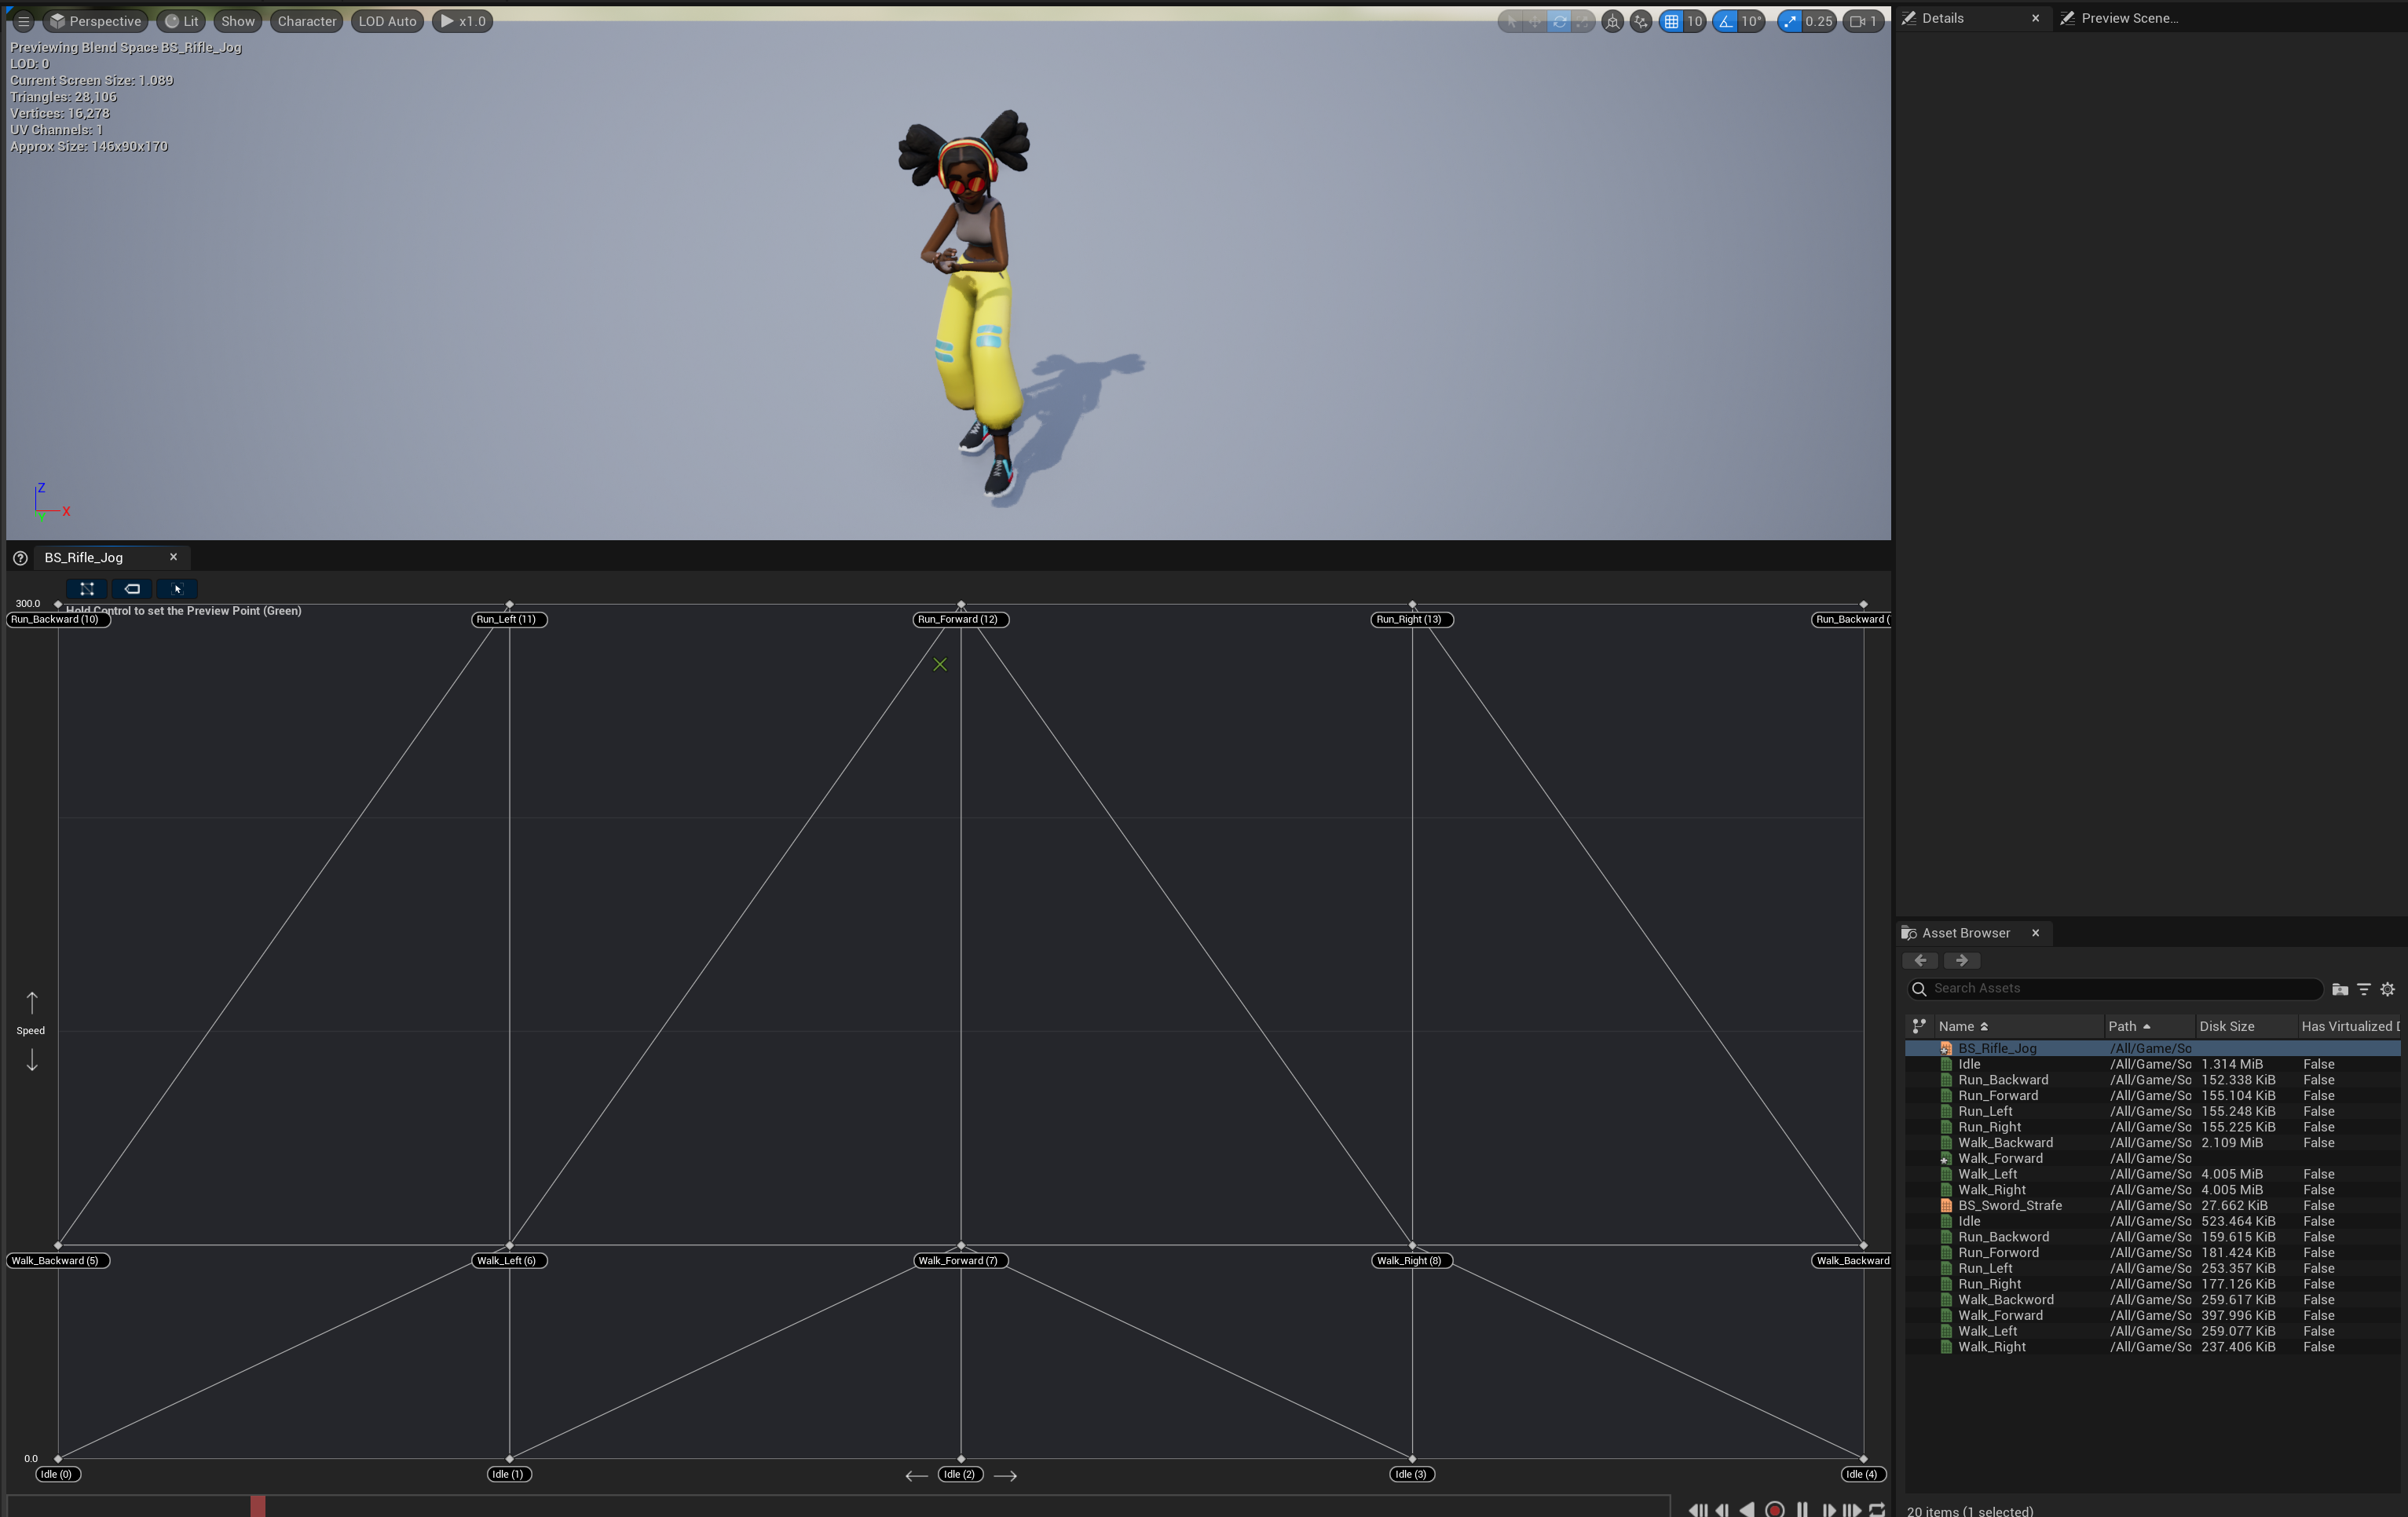Toggle rotation angle snapping

[x=1726, y=21]
